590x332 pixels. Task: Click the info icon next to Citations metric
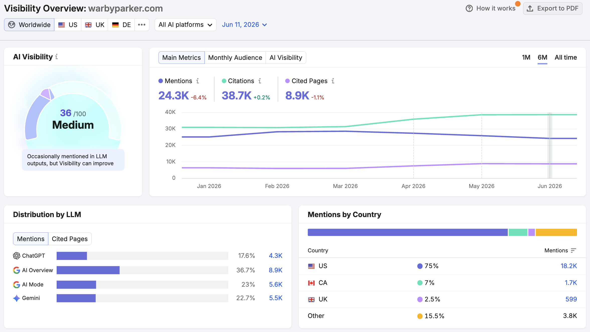pyautogui.click(x=260, y=81)
